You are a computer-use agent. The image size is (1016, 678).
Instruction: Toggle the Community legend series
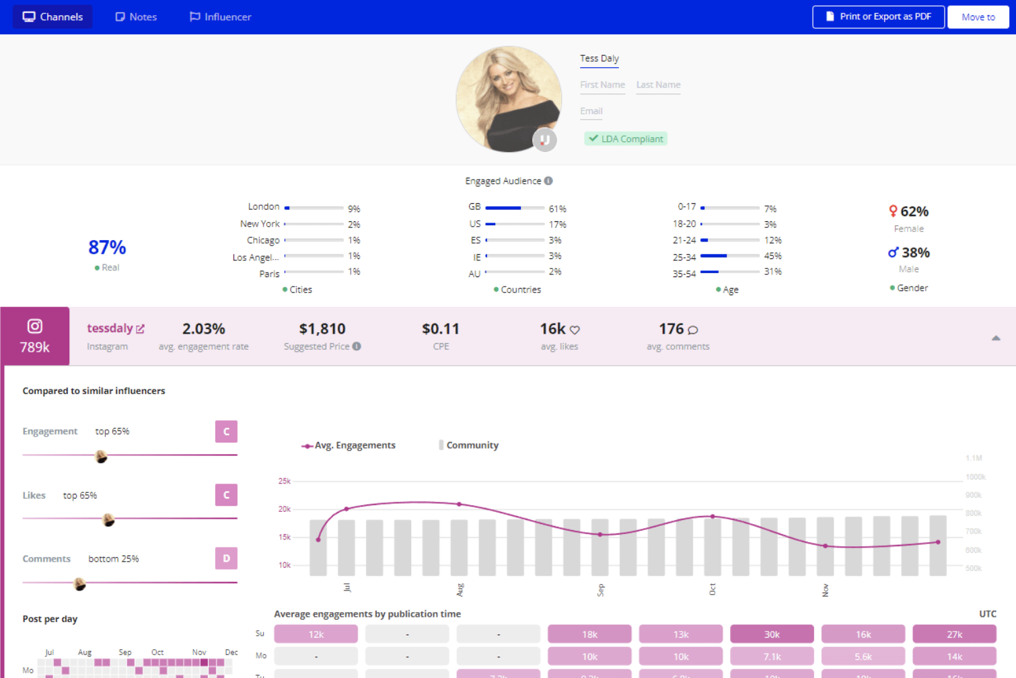tap(469, 445)
